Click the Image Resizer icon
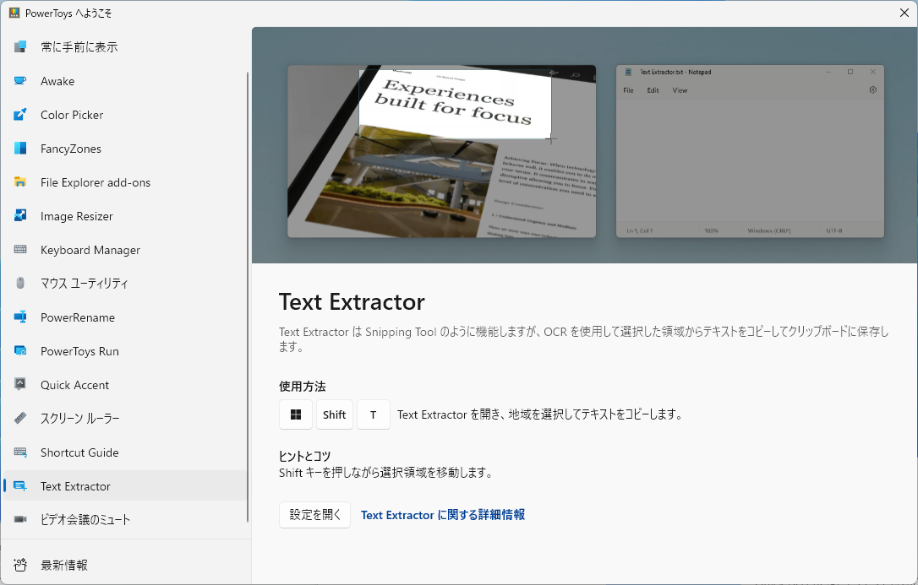The width and height of the screenshot is (918, 585). [x=20, y=215]
